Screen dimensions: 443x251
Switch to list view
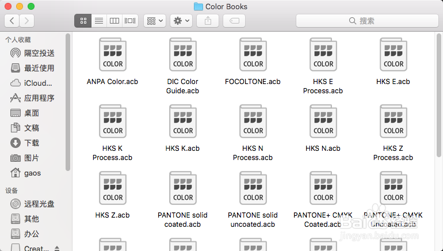[x=99, y=21]
